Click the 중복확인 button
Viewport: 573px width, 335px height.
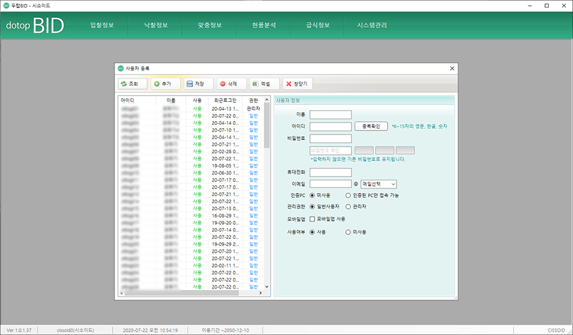371,126
